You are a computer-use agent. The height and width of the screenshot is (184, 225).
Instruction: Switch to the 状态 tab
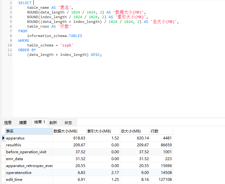coord(70,122)
